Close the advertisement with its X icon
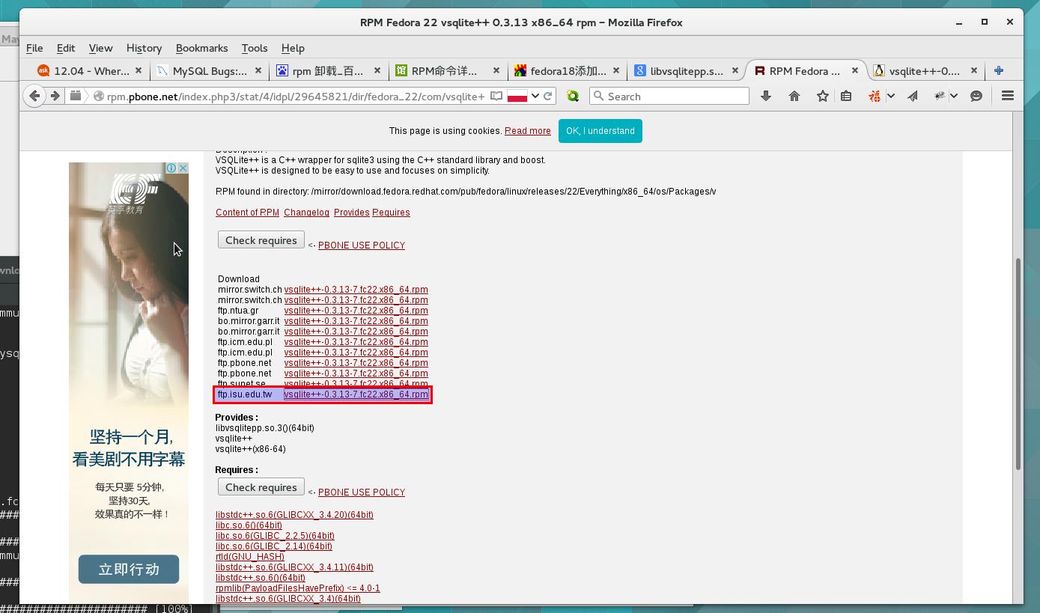Screen dimensions: 1040x613 point(183,168)
